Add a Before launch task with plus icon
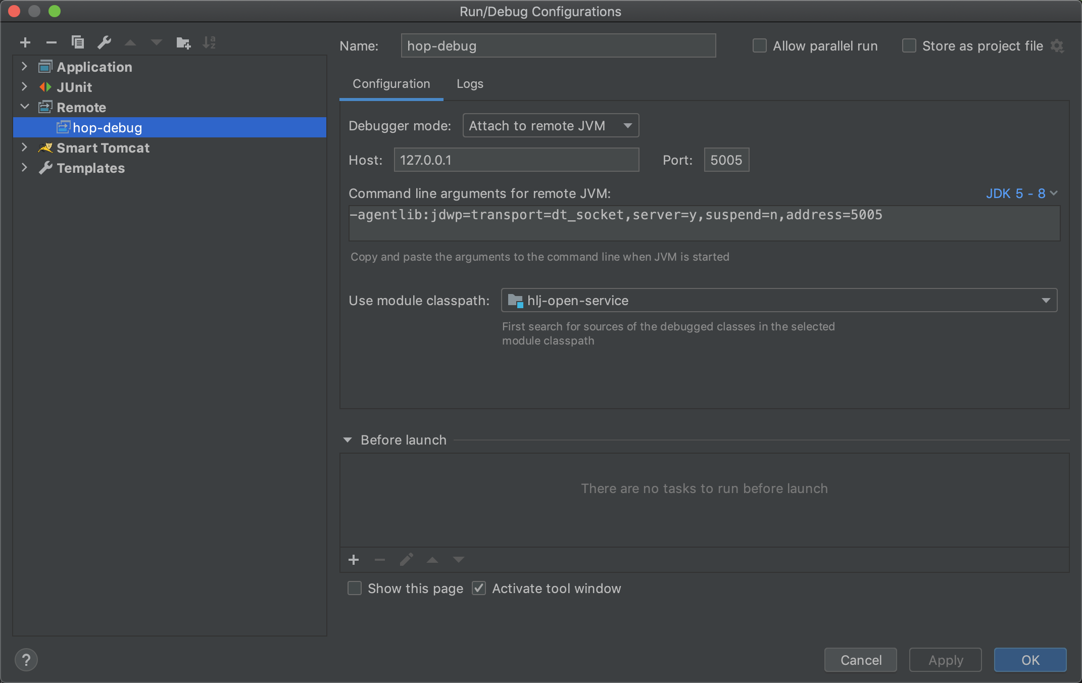The height and width of the screenshot is (683, 1082). coord(354,560)
